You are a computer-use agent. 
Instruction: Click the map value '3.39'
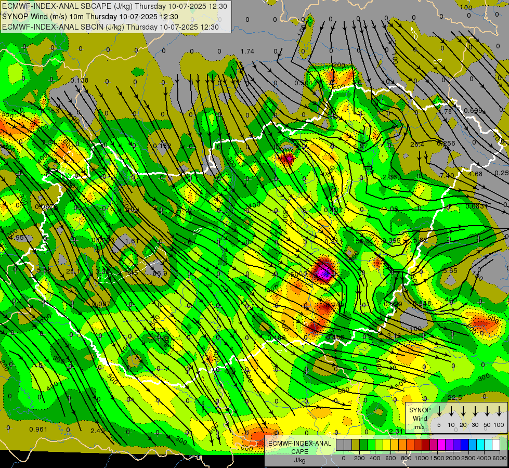point(102,272)
